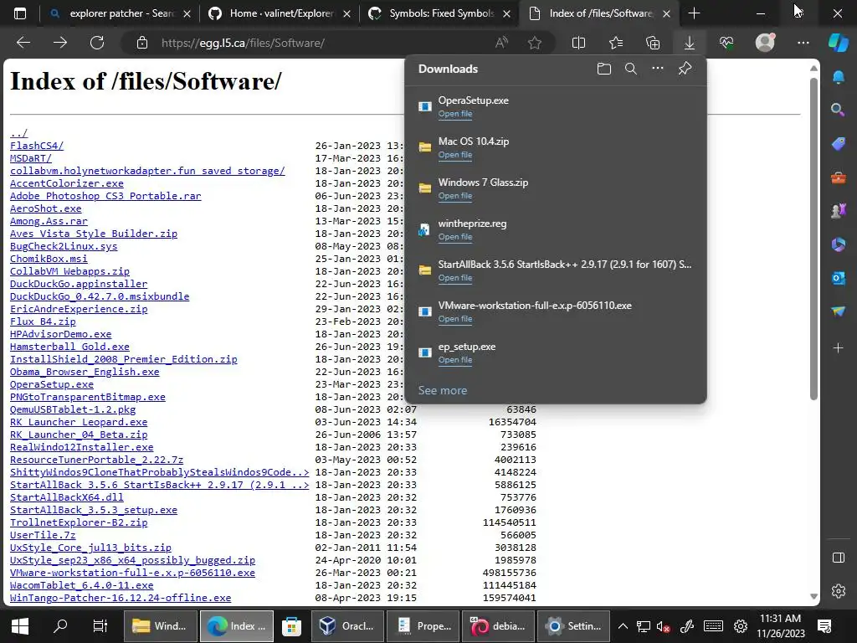Open file link under Mac OS 10.4.zip
This screenshot has width=857, height=643.
[x=454, y=155]
